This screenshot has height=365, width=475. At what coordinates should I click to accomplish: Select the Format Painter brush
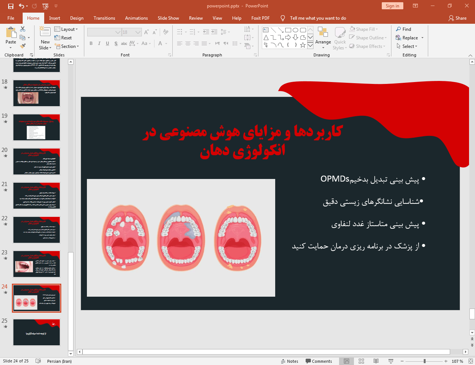pyautogui.click(x=23, y=46)
